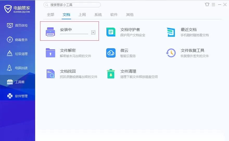Click the 安装中 progress bar

click(x=74, y=34)
